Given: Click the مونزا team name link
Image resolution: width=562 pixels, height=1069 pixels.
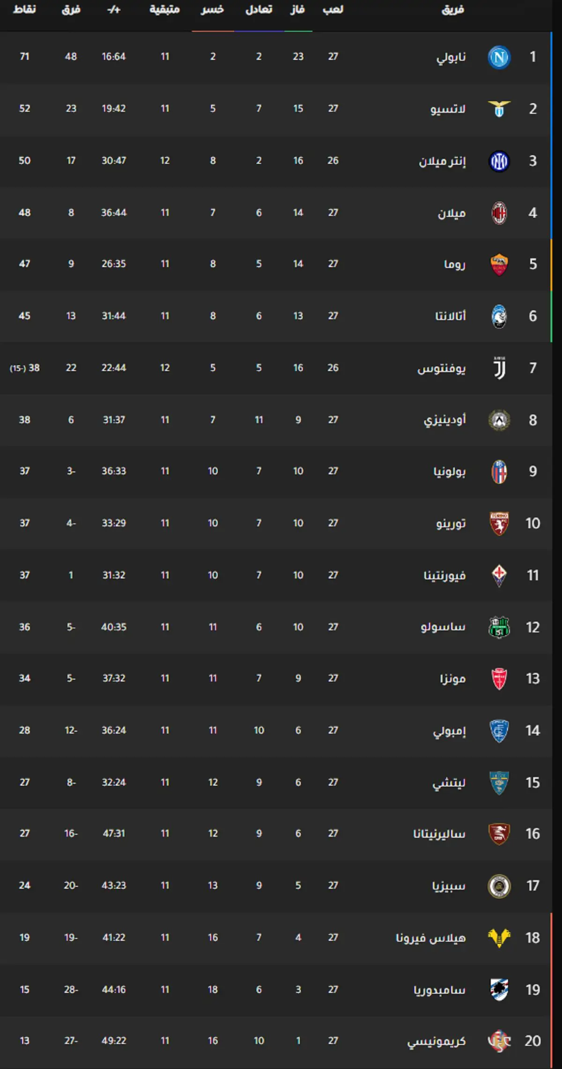Looking at the screenshot, I should [453, 679].
